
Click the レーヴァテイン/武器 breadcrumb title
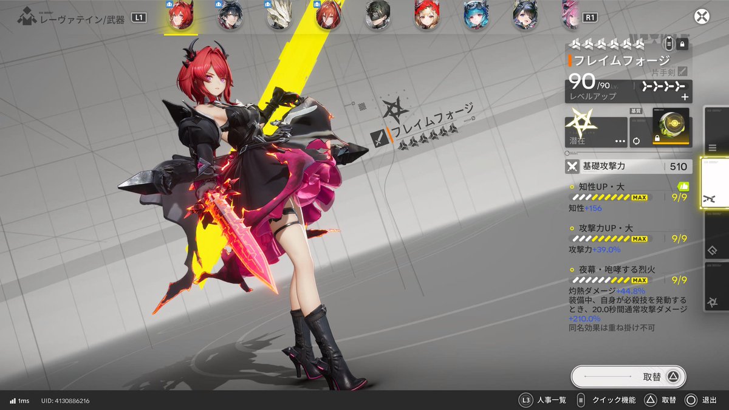click(x=83, y=19)
